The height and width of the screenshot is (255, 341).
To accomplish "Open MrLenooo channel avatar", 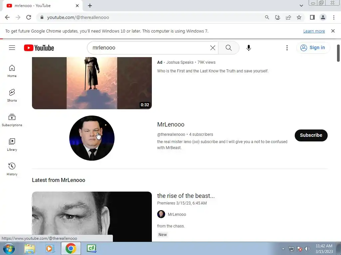I will (x=92, y=138).
